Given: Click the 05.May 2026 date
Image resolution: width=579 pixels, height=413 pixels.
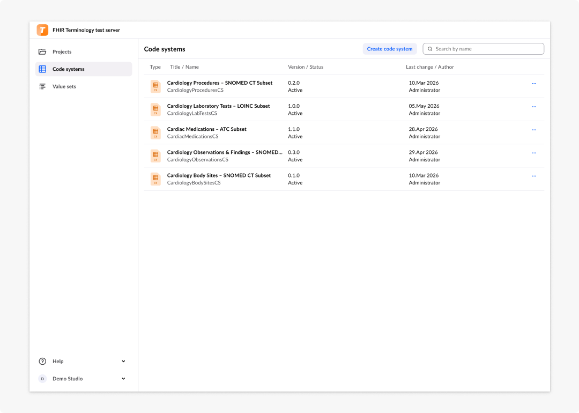Looking at the screenshot, I should (424, 106).
